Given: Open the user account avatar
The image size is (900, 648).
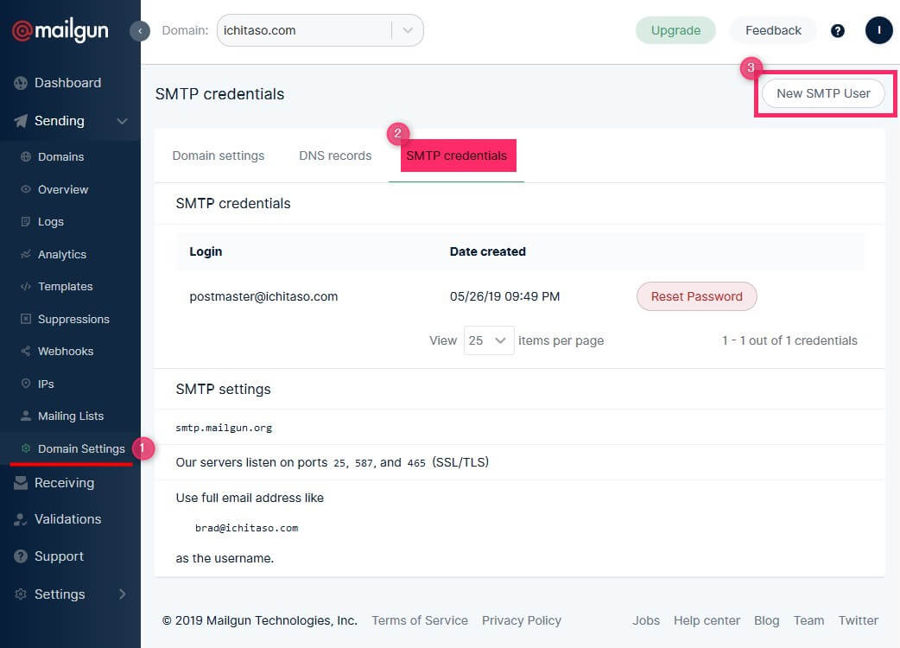Looking at the screenshot, I should click(x=878, y=30).
